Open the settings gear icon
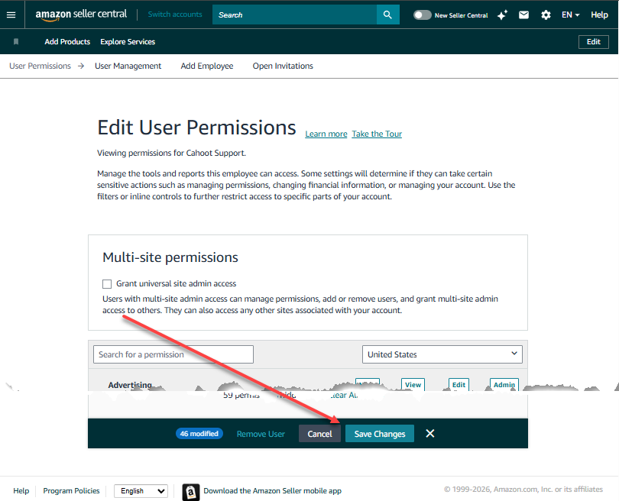Screen dimensions: 619x501 pyautogui.click(x=546, y=15)
